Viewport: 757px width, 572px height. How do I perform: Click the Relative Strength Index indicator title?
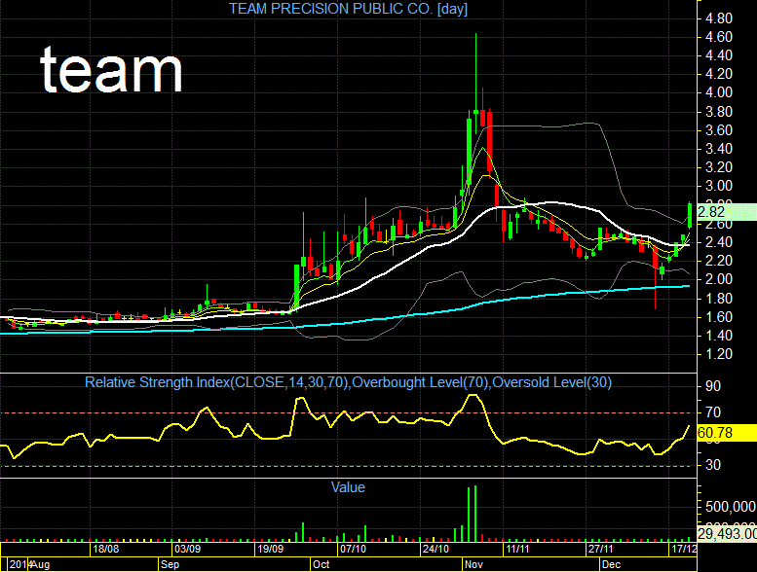tap(348, 382)
